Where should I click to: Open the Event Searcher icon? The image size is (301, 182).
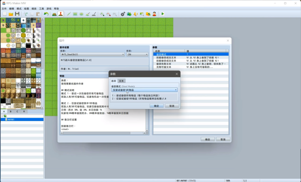coord(142,14)
